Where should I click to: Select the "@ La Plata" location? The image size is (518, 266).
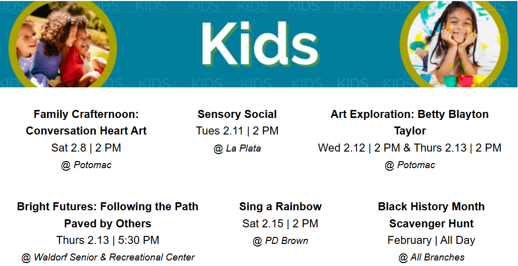pyautogui.click(x=237, y=149)
